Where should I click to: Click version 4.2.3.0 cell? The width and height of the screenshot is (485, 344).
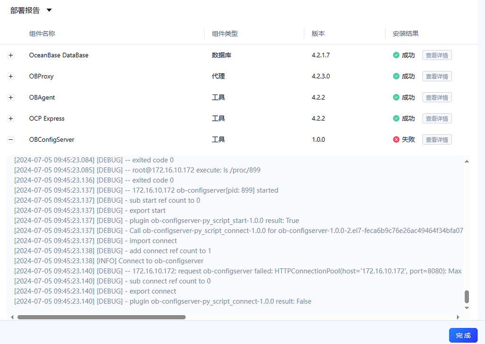321,76
